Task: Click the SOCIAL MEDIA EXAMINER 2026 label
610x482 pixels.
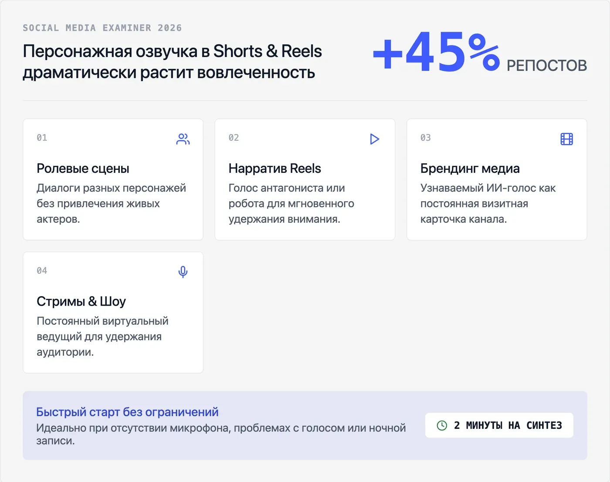Action: point(102,28)
